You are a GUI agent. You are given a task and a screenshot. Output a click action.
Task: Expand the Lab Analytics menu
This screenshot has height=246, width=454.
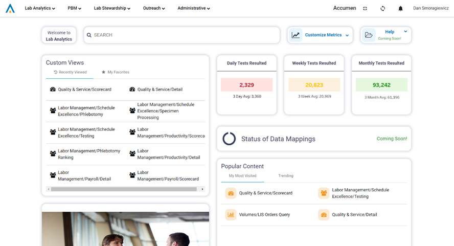(x=40, y=8)
